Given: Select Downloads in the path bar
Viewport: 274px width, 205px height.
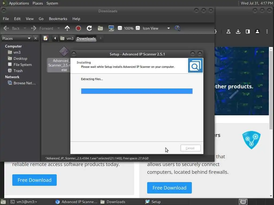Looking at the screenshot, I should (x=86, y=38).
